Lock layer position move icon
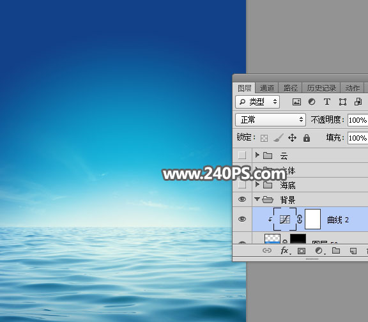 (292, 138)
